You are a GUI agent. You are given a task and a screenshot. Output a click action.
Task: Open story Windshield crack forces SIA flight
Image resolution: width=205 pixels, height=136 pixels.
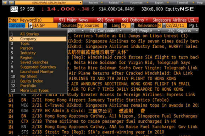[133, 57]
